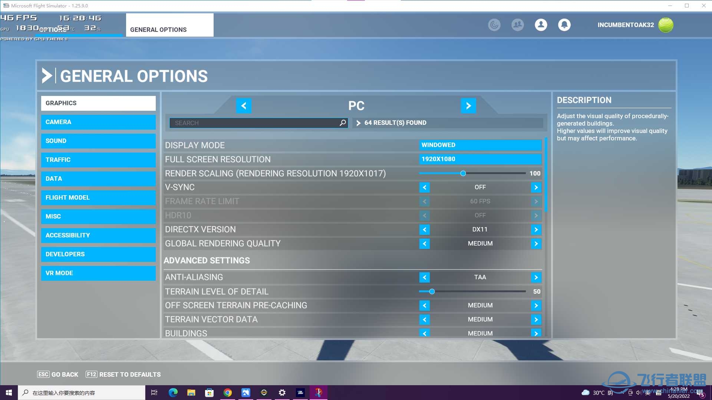The height and width of the screenshot is (400, 712).
Task: Switch DirectX version with left arrow
Action: (x=424, y=230)
